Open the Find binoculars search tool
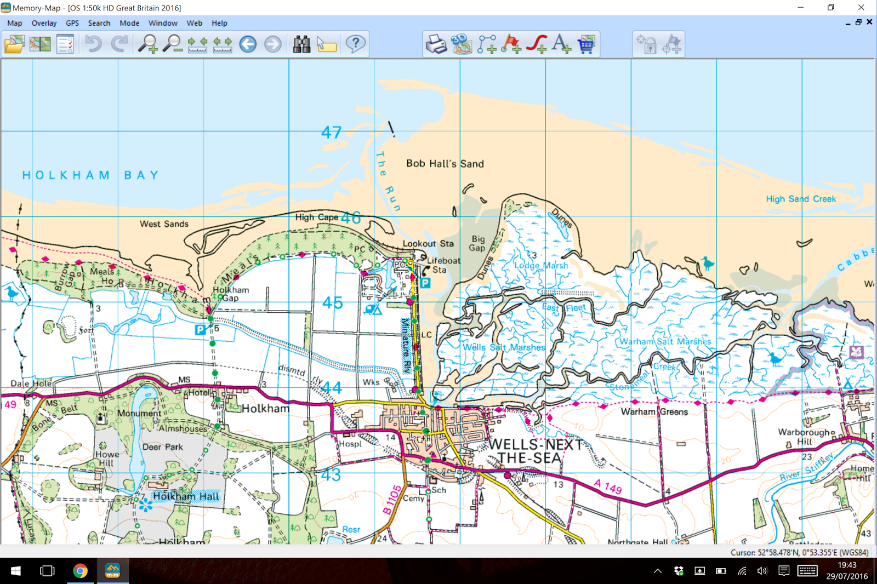 (x=301, y=44)
